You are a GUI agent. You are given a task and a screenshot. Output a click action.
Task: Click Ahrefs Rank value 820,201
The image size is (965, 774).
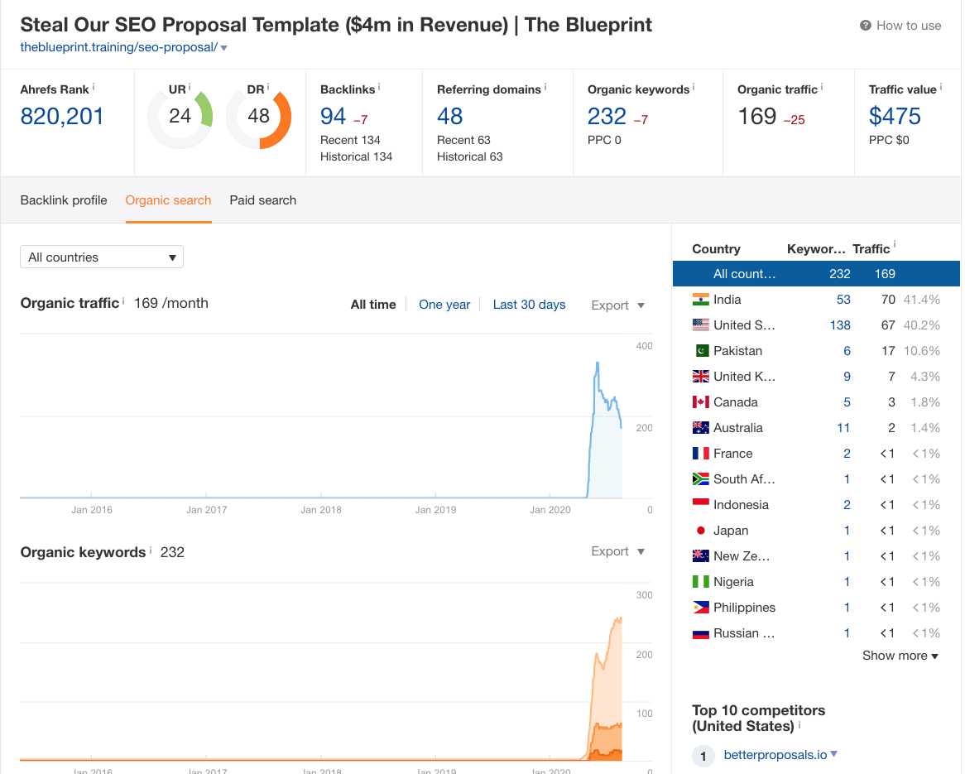click(61, 117)
